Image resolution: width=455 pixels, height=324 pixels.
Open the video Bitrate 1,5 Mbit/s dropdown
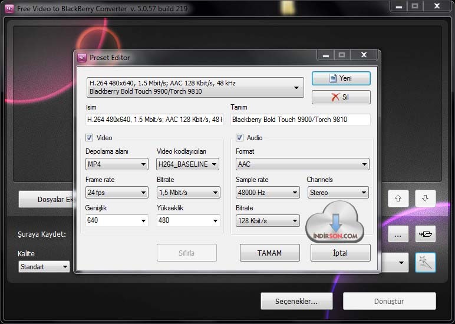[x=189, y=192]
